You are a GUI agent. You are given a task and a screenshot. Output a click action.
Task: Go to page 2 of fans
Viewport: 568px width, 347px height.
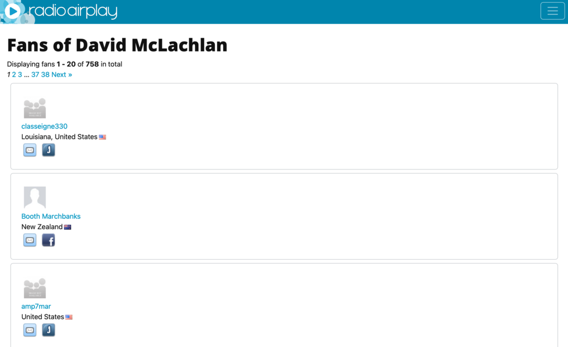pos(14,75)
